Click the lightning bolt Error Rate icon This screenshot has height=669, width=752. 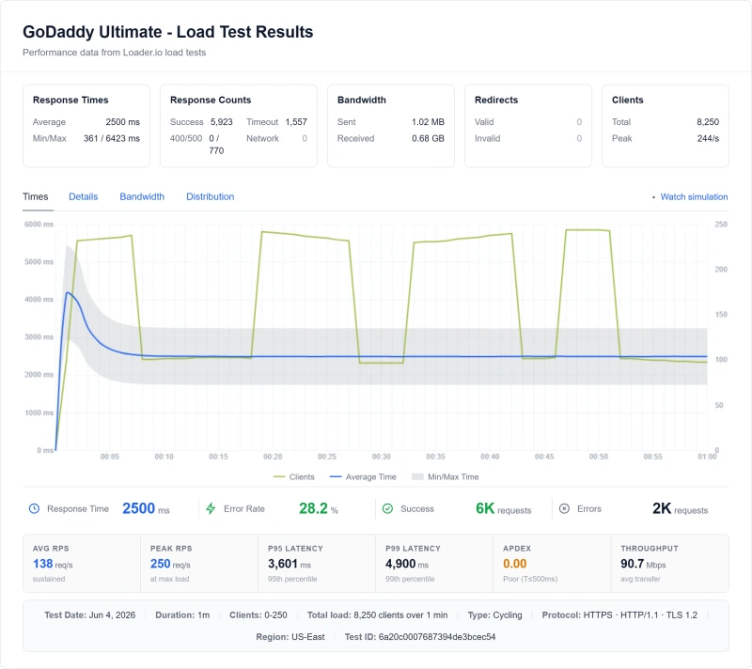(211, 508)
